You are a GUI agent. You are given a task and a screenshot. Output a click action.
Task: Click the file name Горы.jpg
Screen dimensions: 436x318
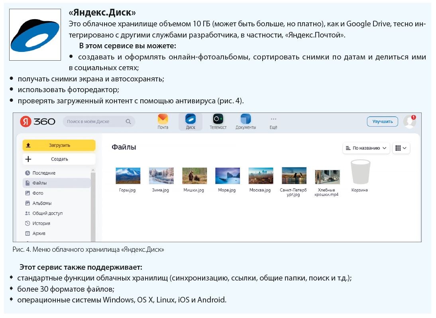(128, 190)
